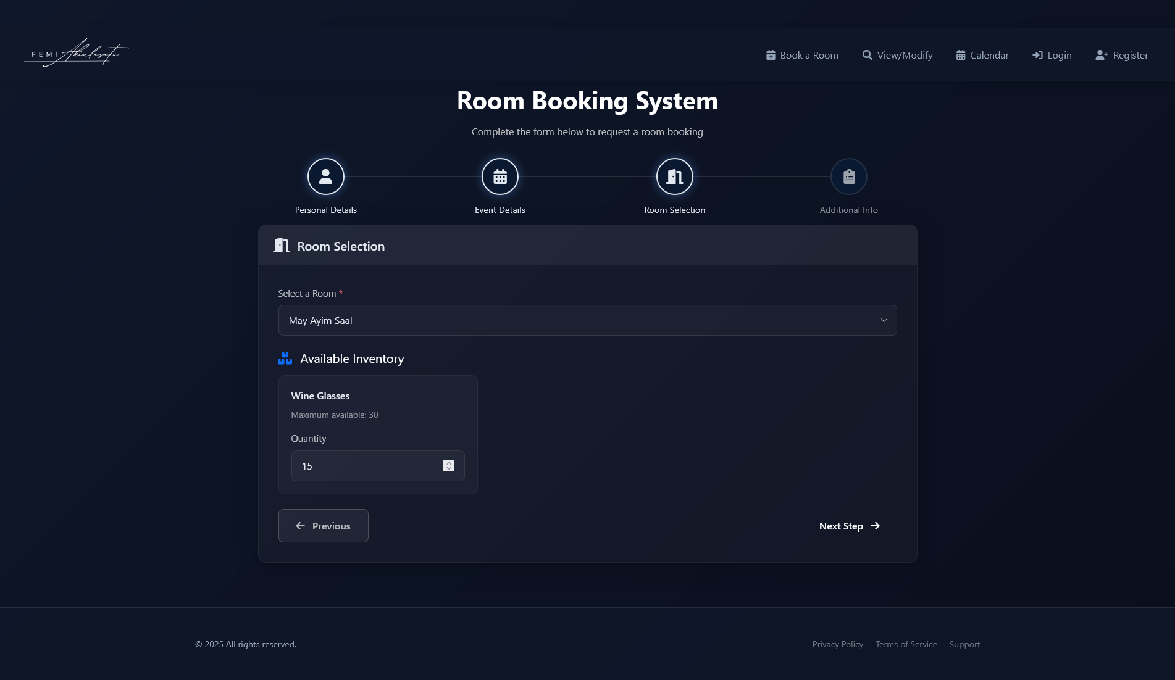Open Login menu link
The image size is (1175, 680).
[1052, 55]
